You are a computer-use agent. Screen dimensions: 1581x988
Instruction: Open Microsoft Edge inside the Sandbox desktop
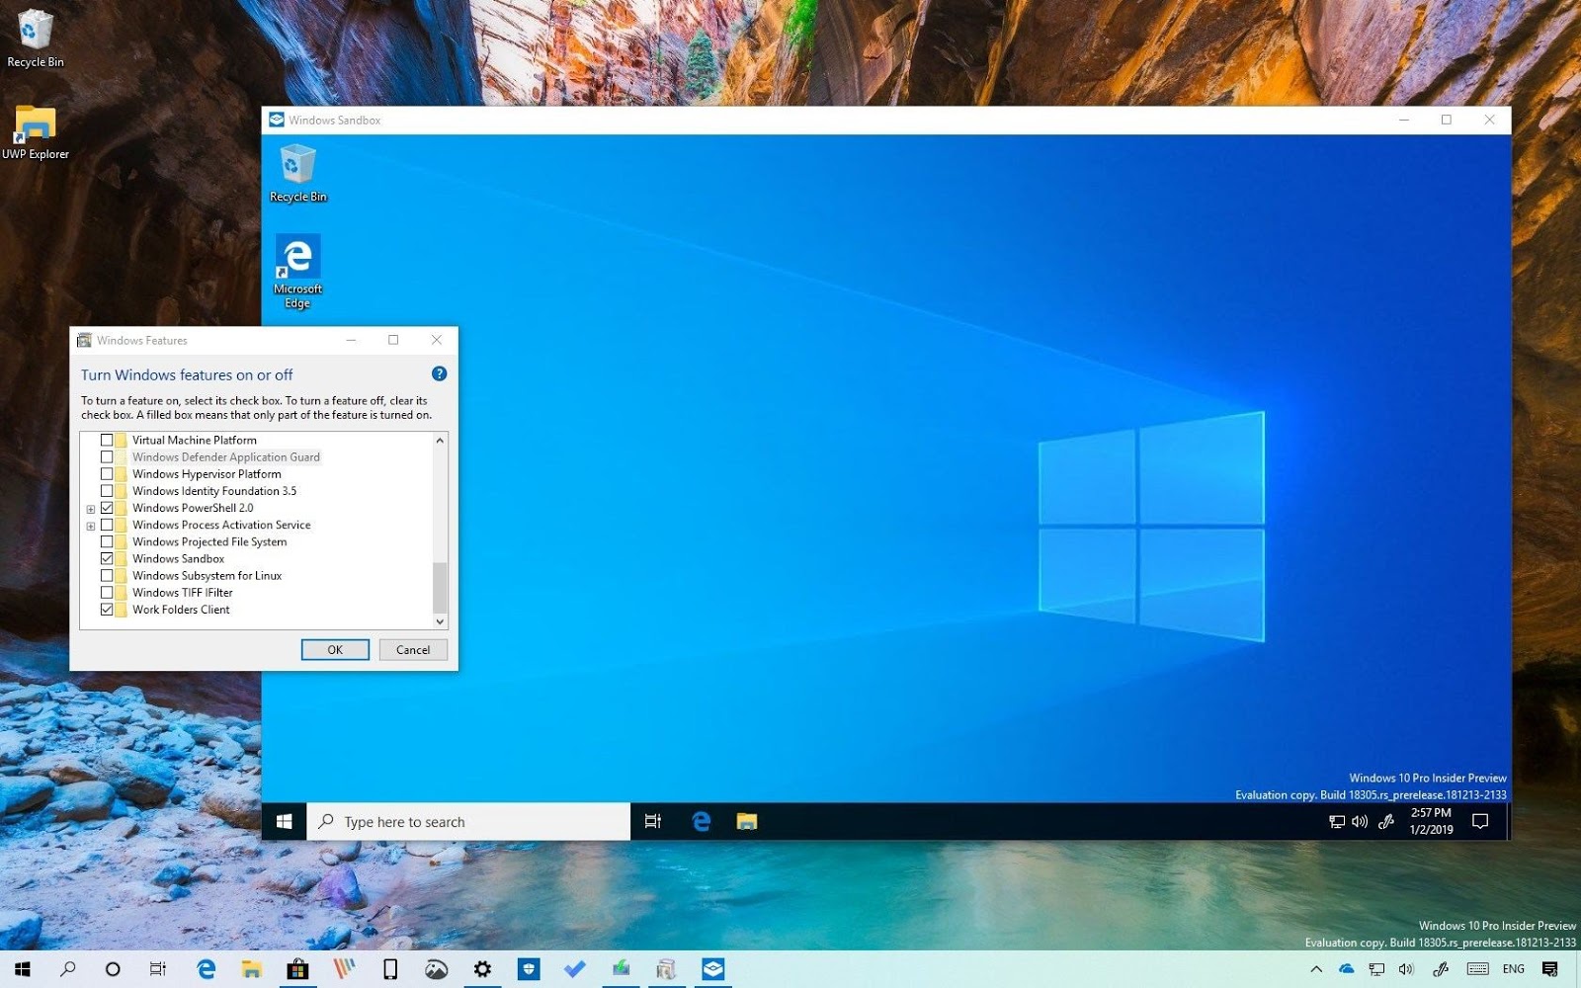click(x=296, y=259)
